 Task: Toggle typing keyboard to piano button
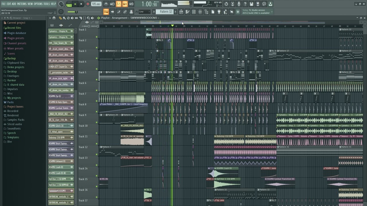click(106, 12)
